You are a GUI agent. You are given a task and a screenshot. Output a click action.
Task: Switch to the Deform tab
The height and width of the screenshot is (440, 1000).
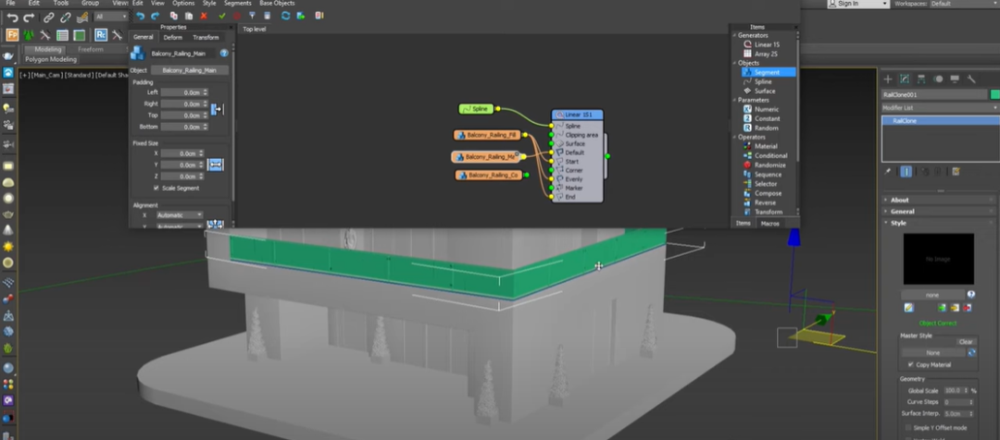(173, 37)
